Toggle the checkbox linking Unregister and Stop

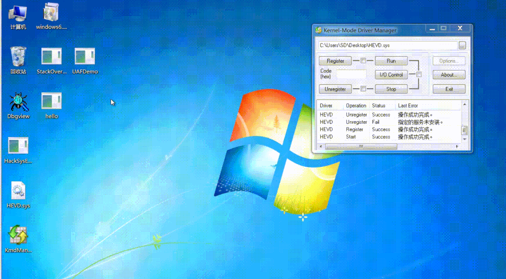pos(363,88)
